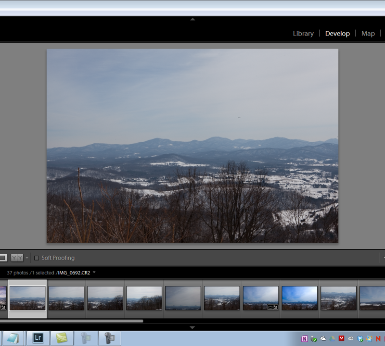Open the yellow sticky notes taskbar app
385x346 pixels.
point(62,338)
